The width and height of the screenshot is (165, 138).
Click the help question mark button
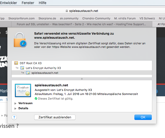tap(14, 117)
